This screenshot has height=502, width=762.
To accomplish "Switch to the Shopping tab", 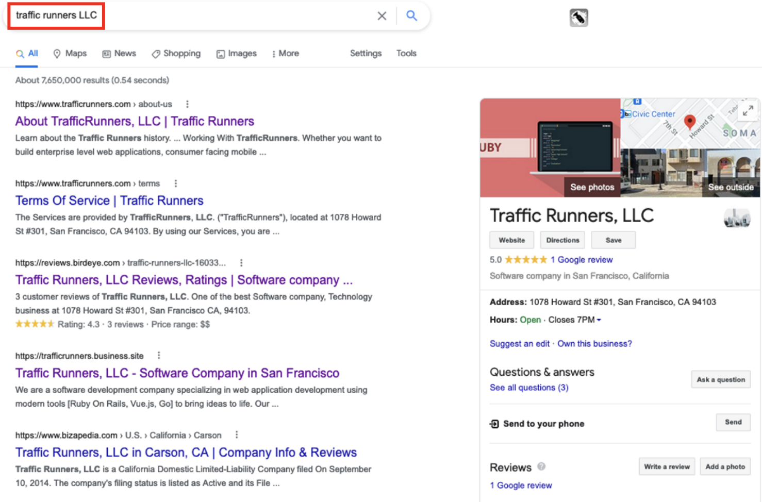I will [x=176, y=53].
